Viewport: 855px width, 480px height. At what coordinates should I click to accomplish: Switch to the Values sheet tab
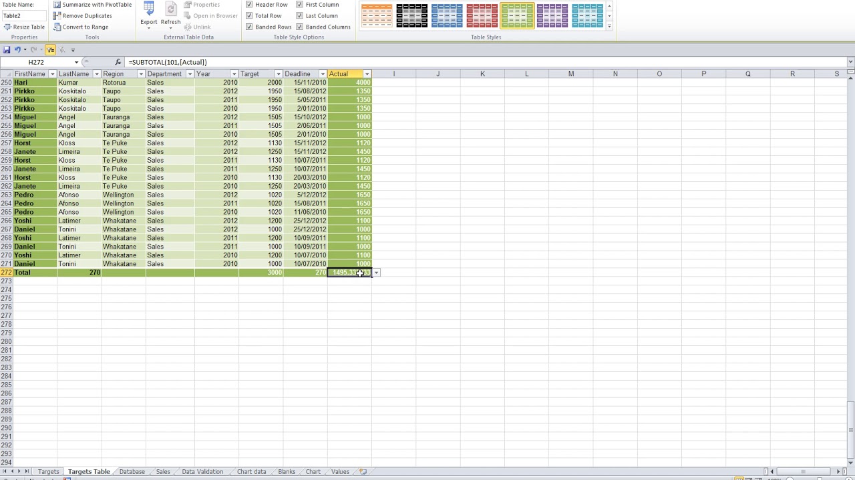point(340,472)
